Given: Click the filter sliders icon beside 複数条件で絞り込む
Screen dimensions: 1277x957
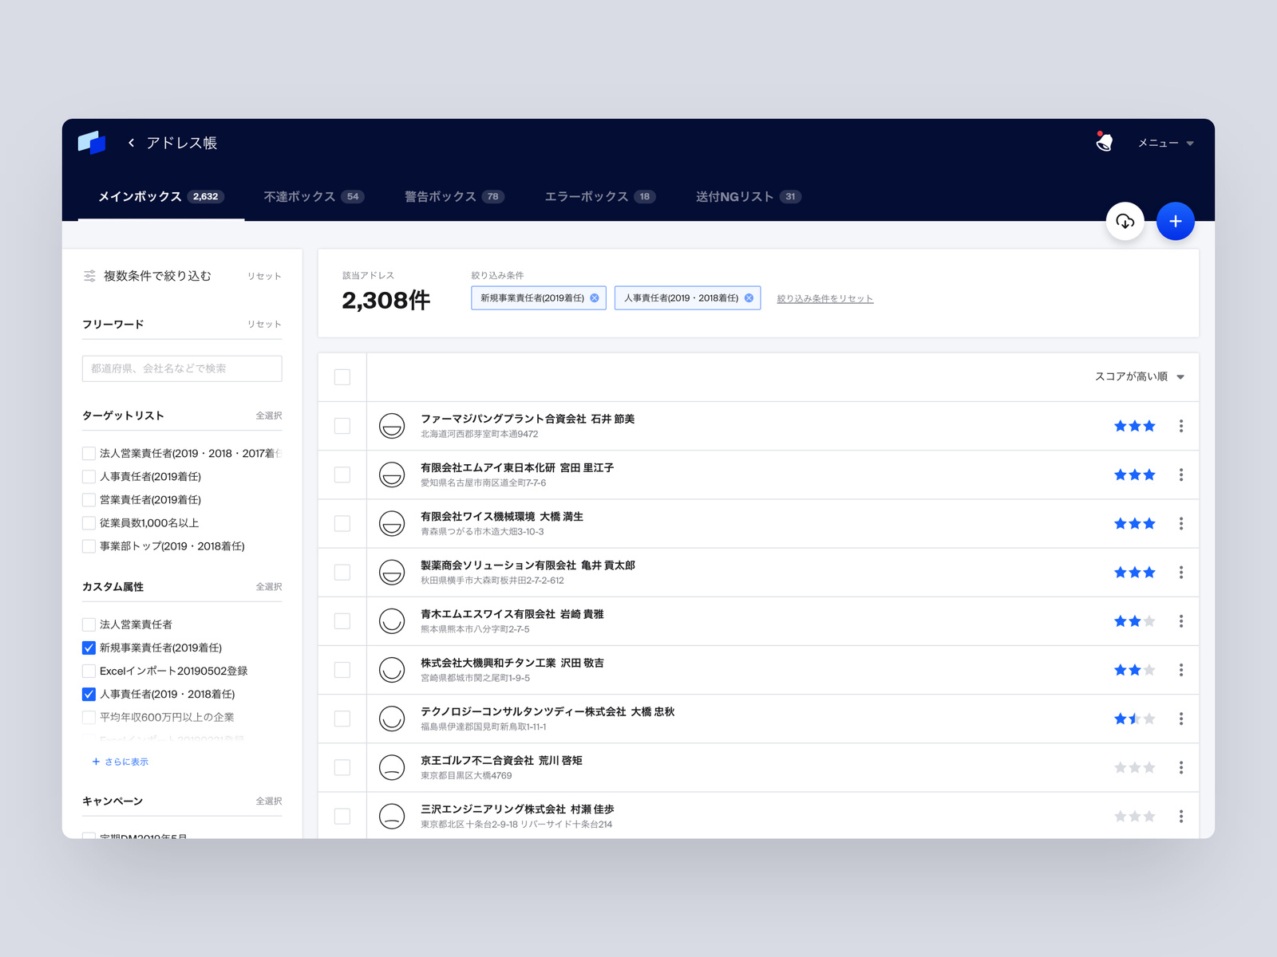Looking at the screenshot, I should point(88,275).
